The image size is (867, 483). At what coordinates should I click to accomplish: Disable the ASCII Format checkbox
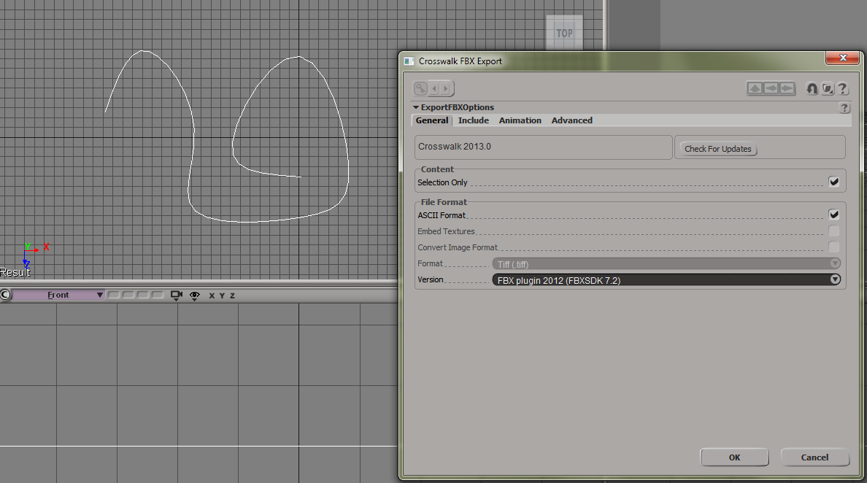[x=833, y=215]
